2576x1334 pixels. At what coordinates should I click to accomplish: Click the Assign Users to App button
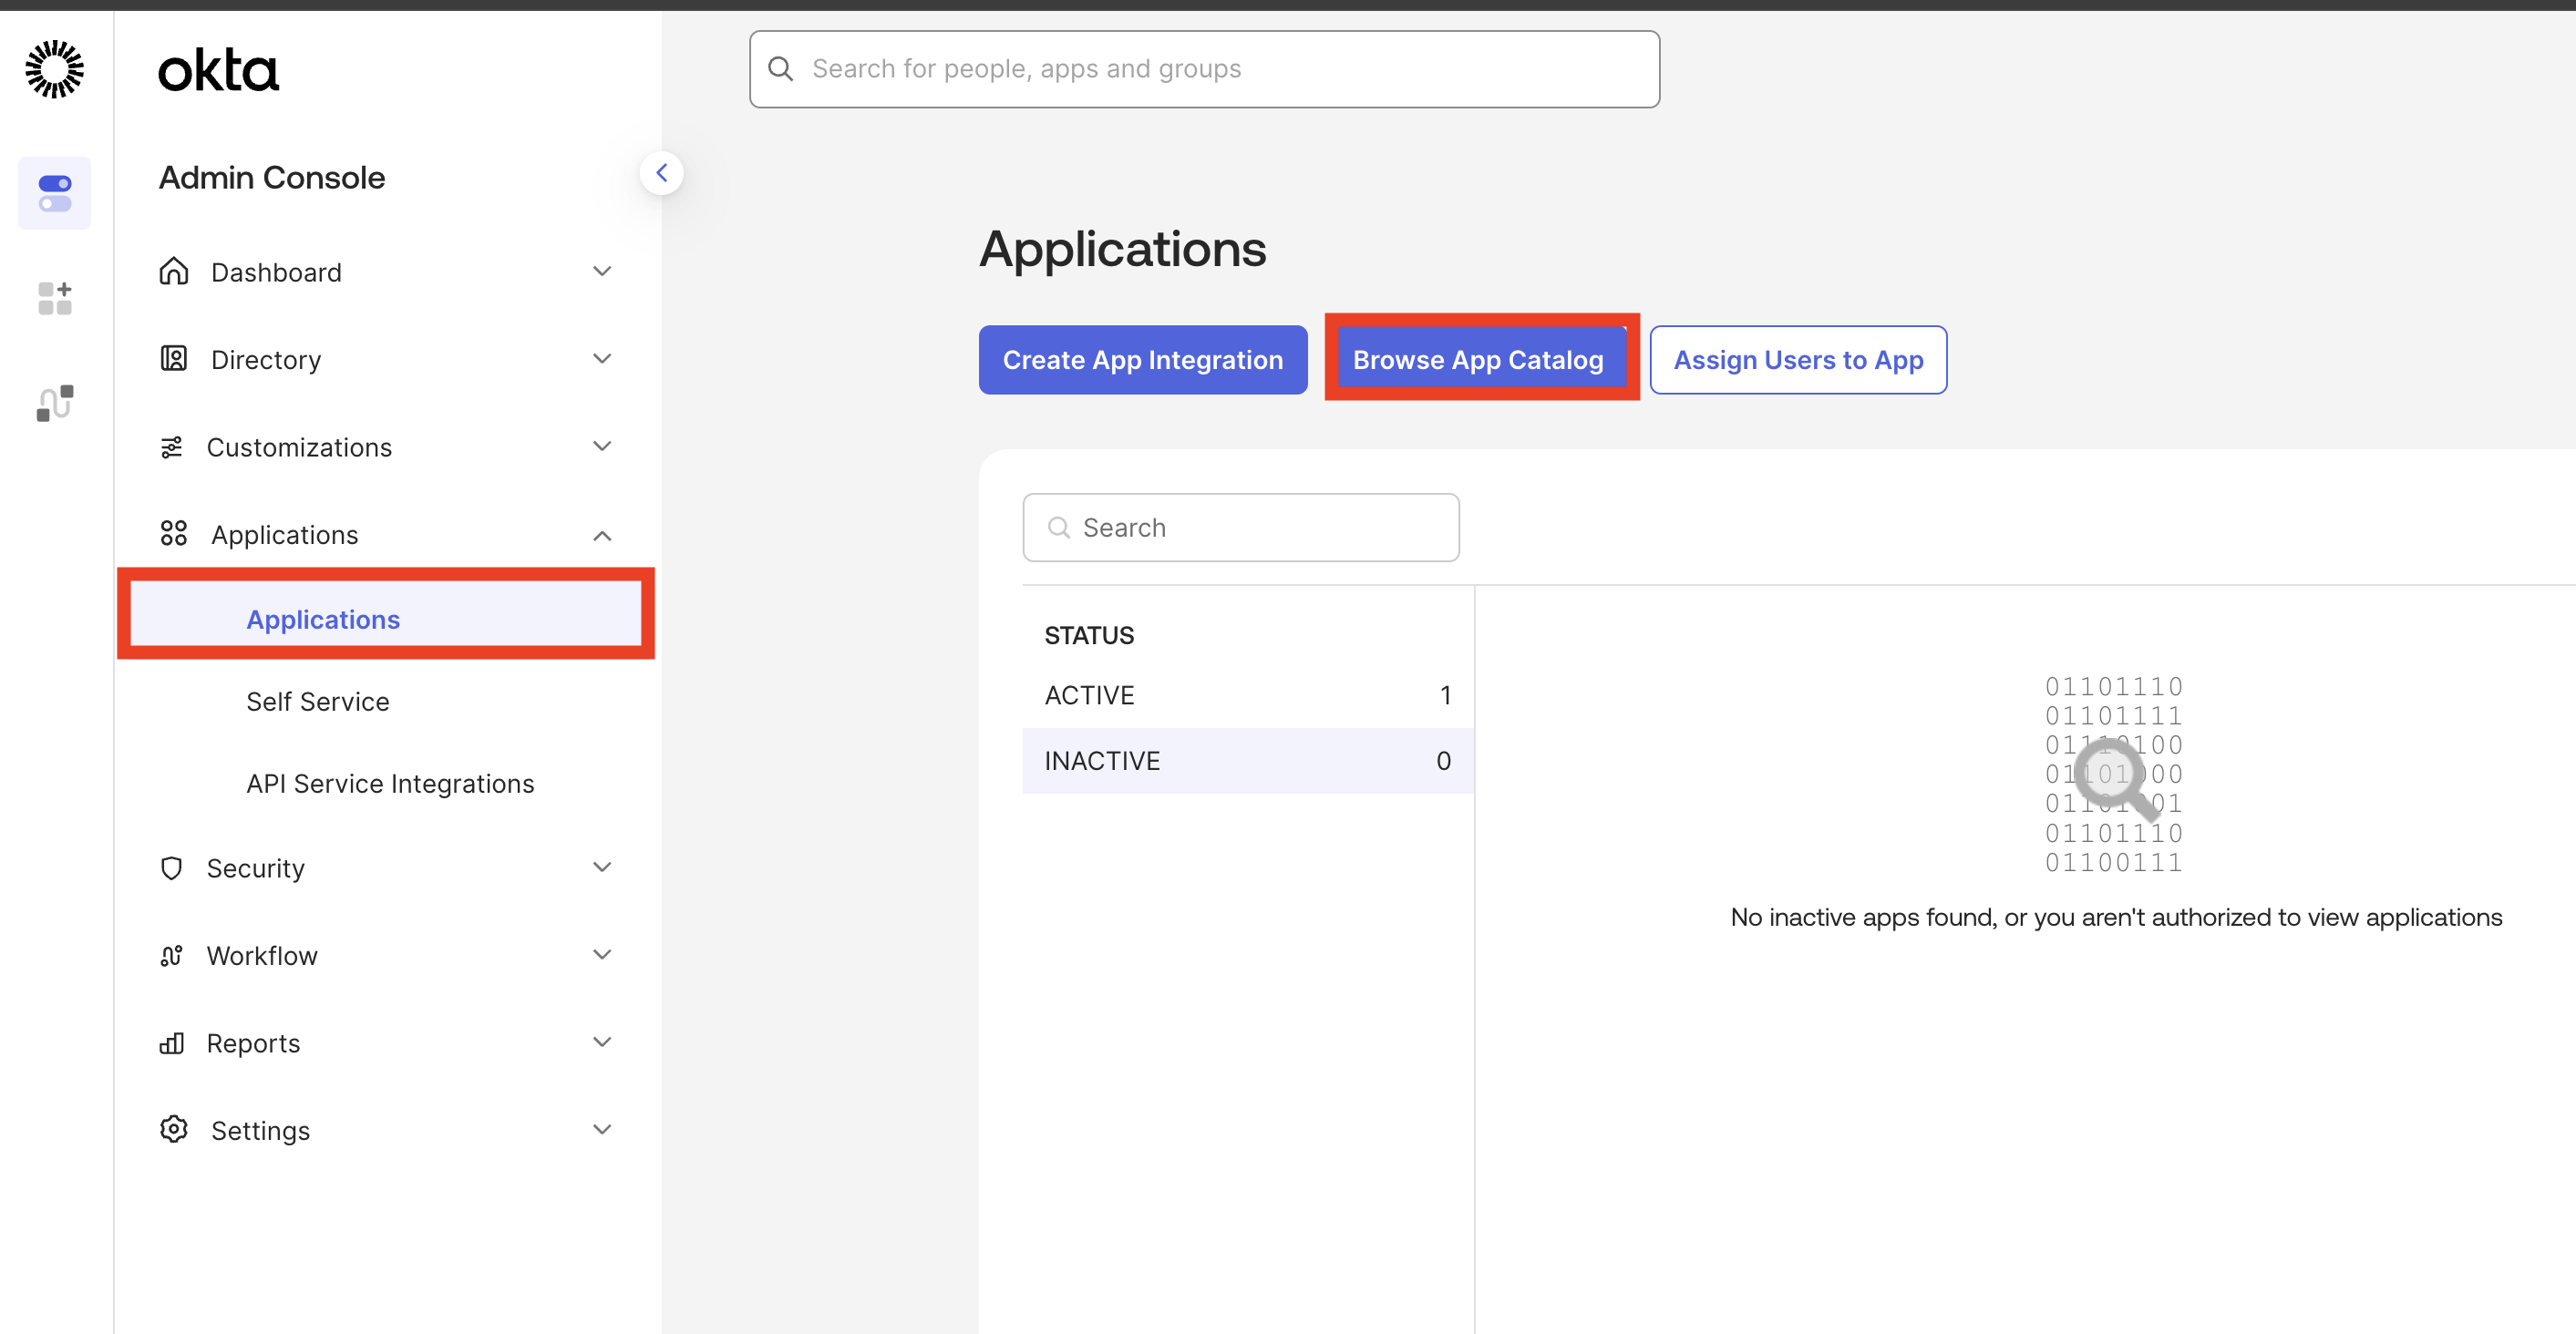click(1797, 359)
